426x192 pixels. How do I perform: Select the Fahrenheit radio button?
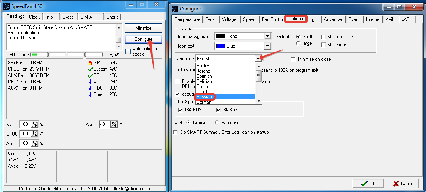click(217, 123)
